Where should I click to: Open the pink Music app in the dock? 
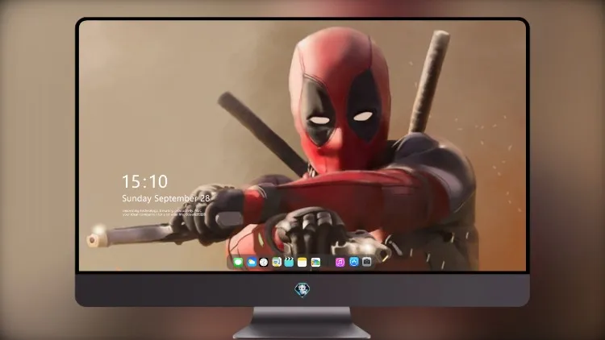coord(340,262)
